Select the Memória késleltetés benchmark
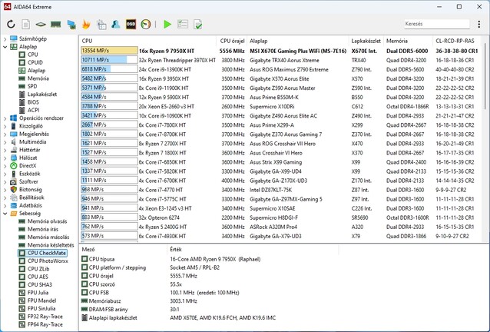The width and height of the screenshot is (490, 332). coord(51,245)
